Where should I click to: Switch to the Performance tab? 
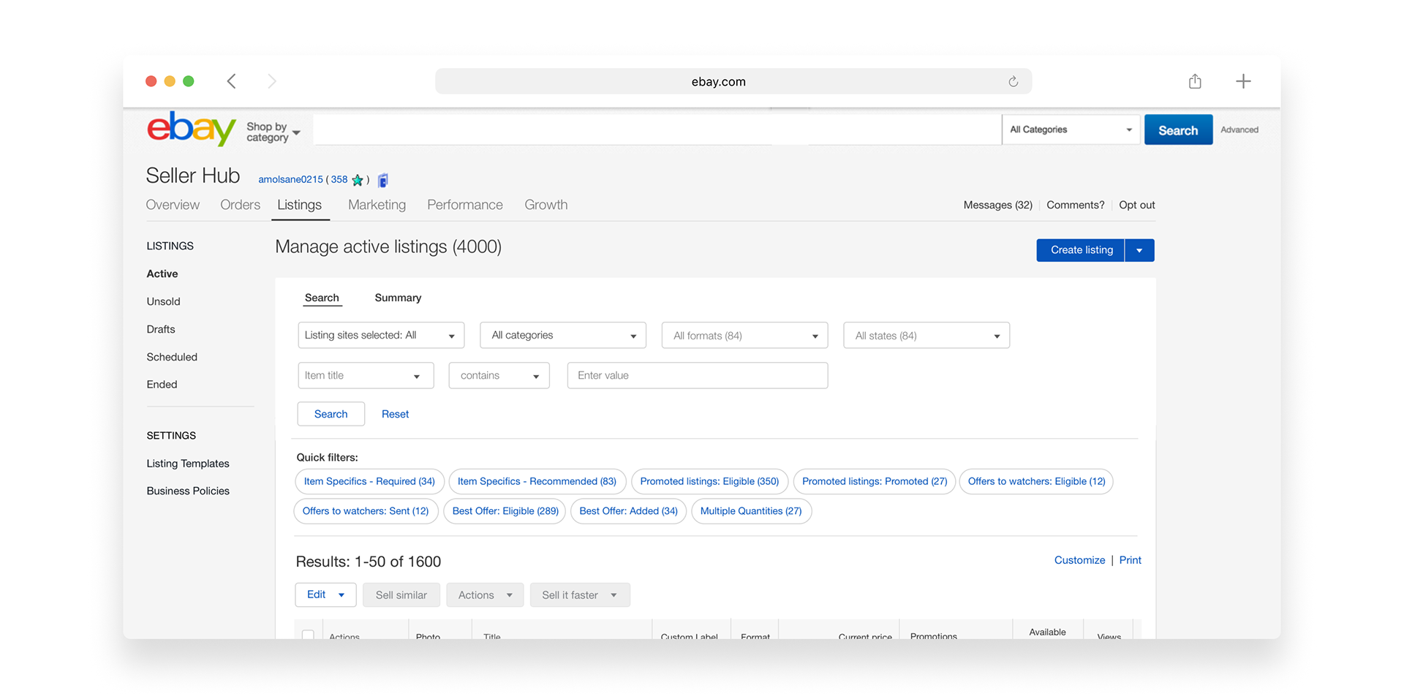coord(465,205)
